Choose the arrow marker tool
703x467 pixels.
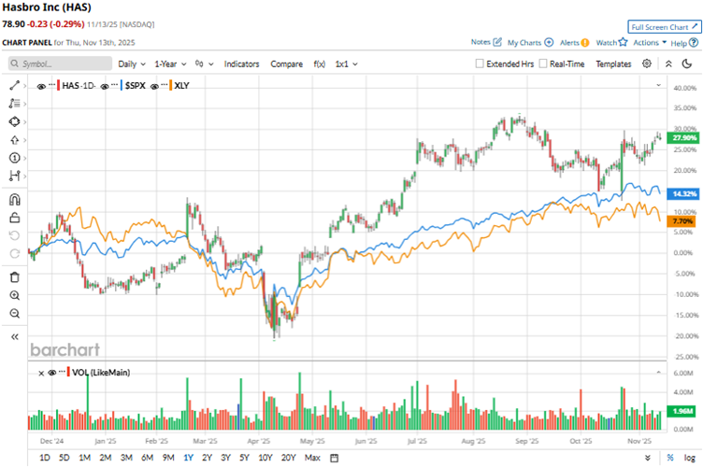(14, 140)
